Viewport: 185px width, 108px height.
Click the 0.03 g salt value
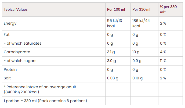tap(113, 78)
